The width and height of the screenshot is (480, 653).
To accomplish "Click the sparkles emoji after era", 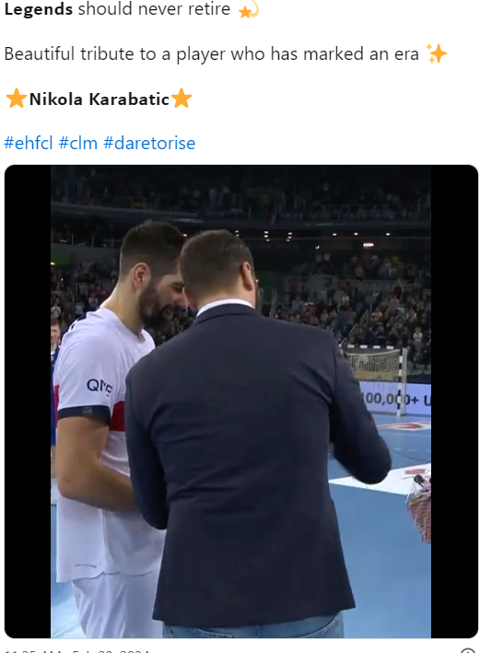I will tap(436, 54).
